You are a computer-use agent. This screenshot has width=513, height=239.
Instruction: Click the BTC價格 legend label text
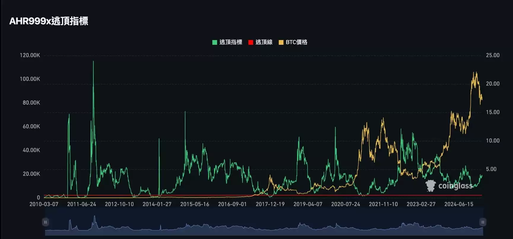(x=297, y=42)
